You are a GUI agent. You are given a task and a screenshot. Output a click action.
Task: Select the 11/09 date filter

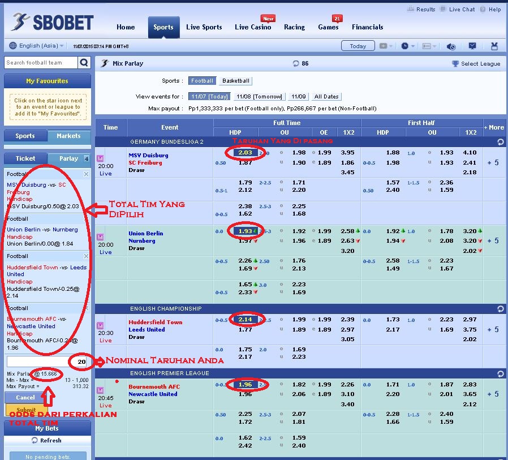pyautogui.click(x=298, y=97)
